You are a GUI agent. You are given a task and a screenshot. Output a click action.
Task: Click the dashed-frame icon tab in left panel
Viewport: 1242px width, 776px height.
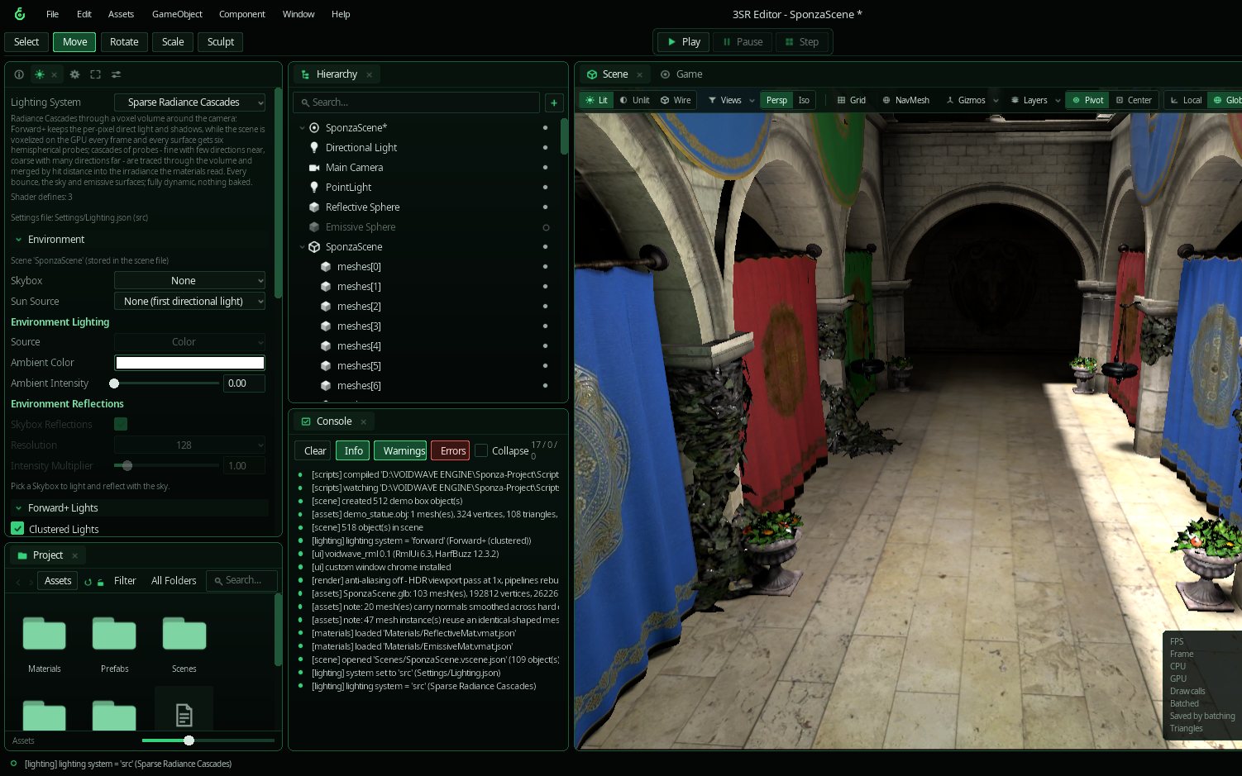[x=95, y=74]
